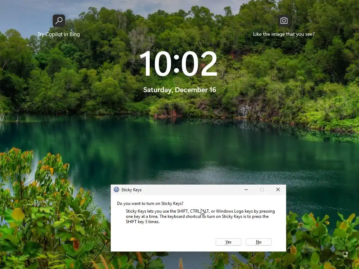The width and height of the screenshot is (359, 269).
Task: Open the network status icon in corner
Action: tap(345, 254)
